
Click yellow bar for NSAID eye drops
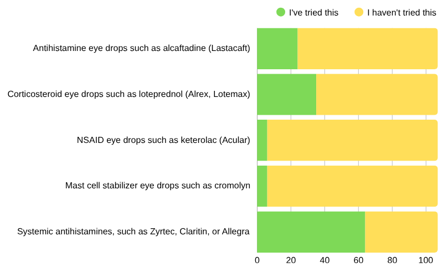352,140
